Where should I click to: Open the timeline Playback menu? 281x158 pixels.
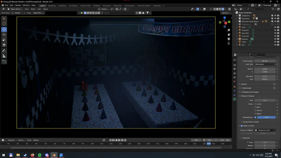click(x=12, y=140)
